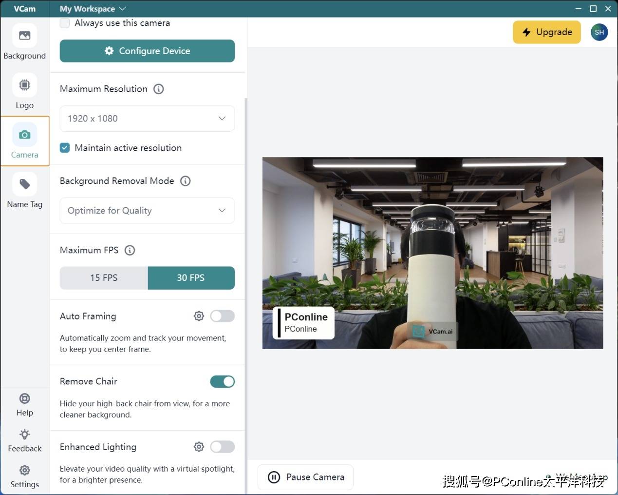Open the Logo sidebar section
618x495 pixels.
tap(24, 85)
